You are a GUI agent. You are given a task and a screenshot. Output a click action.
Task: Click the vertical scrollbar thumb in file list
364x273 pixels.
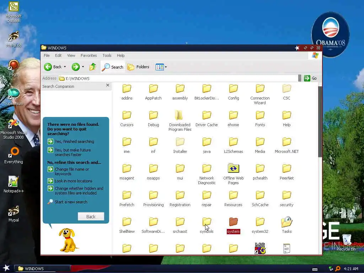tap(320, 122)
